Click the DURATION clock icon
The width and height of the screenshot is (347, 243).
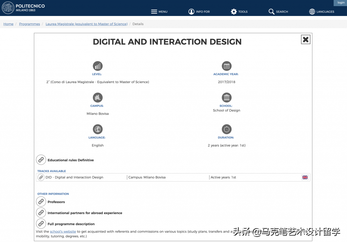(x=226, y=129)
